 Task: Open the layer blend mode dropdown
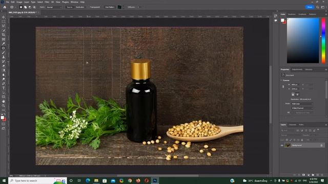291,135
